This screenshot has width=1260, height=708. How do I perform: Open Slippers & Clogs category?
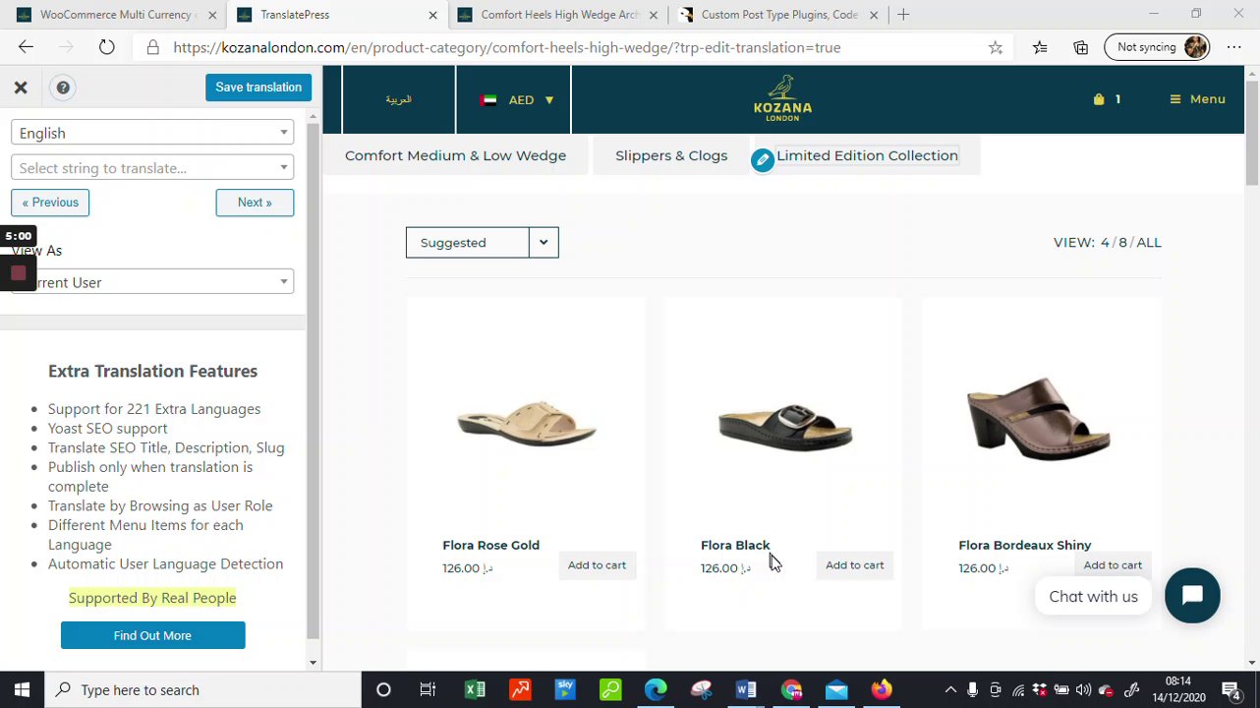671,155
